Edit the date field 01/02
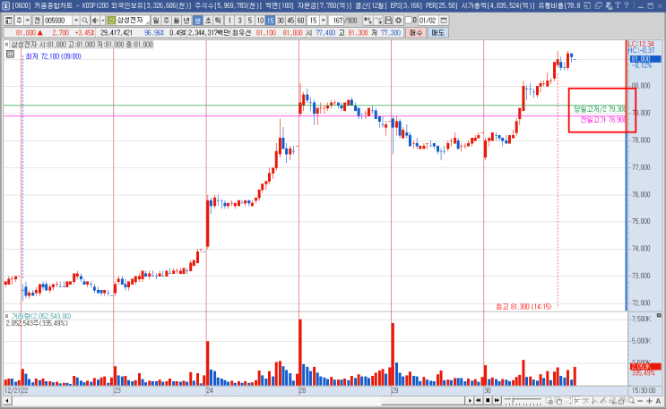The image size is (666, 409). [428, 21]
